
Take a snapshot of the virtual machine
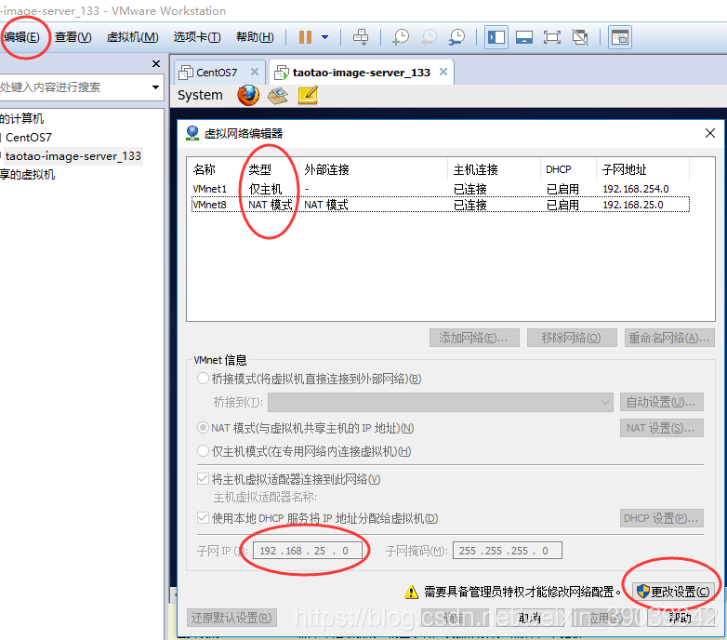click(401, 37)
